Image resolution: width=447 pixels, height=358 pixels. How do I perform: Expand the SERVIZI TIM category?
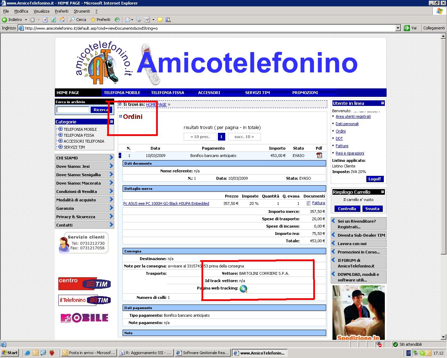60,147
